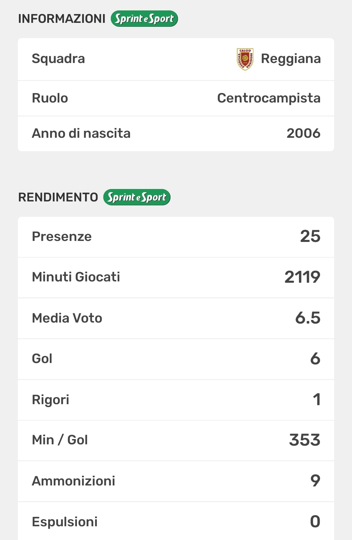Click the Min / Gol row label
Screen dimensions: 352x540
[x=60, y=440]
